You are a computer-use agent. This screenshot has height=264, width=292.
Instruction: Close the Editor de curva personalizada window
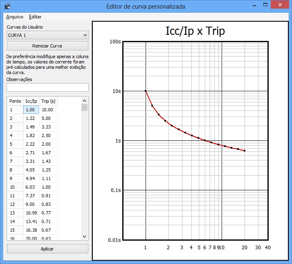pos(280,5)
